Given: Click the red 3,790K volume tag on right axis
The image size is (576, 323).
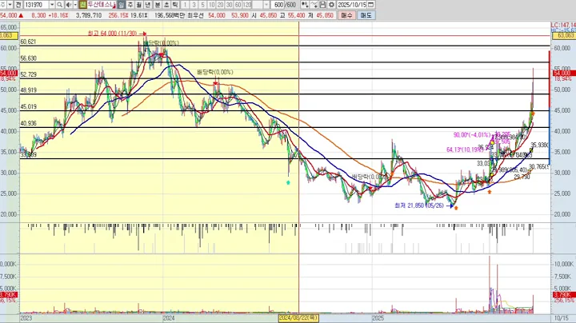Looking at the screenshot, I should [x=562, y=295].
